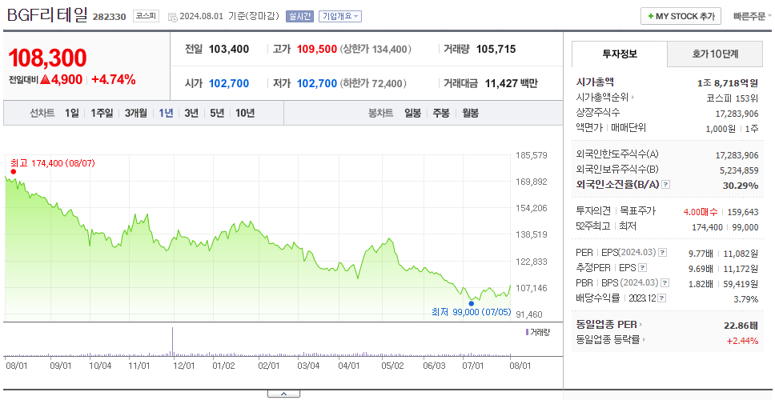775x400 pixels.
Task: Click the blue 최저 99,000 chart dot
Action: pyautogui.click(x=471, y=304)
